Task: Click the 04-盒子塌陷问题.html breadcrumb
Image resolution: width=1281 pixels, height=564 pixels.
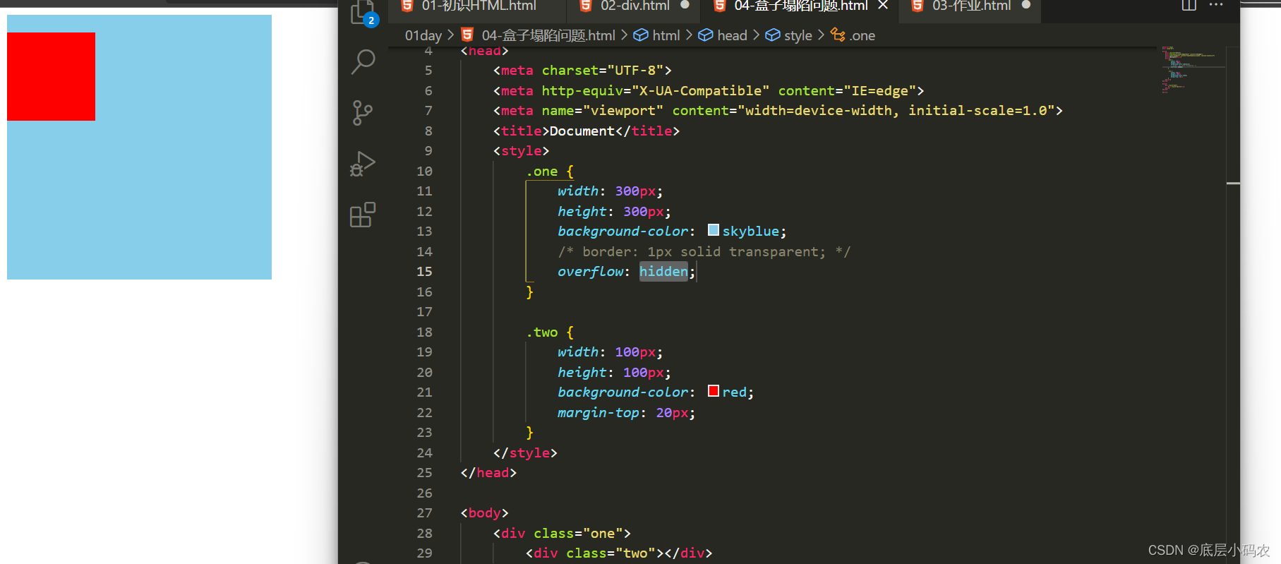Action: pos(548,35)
